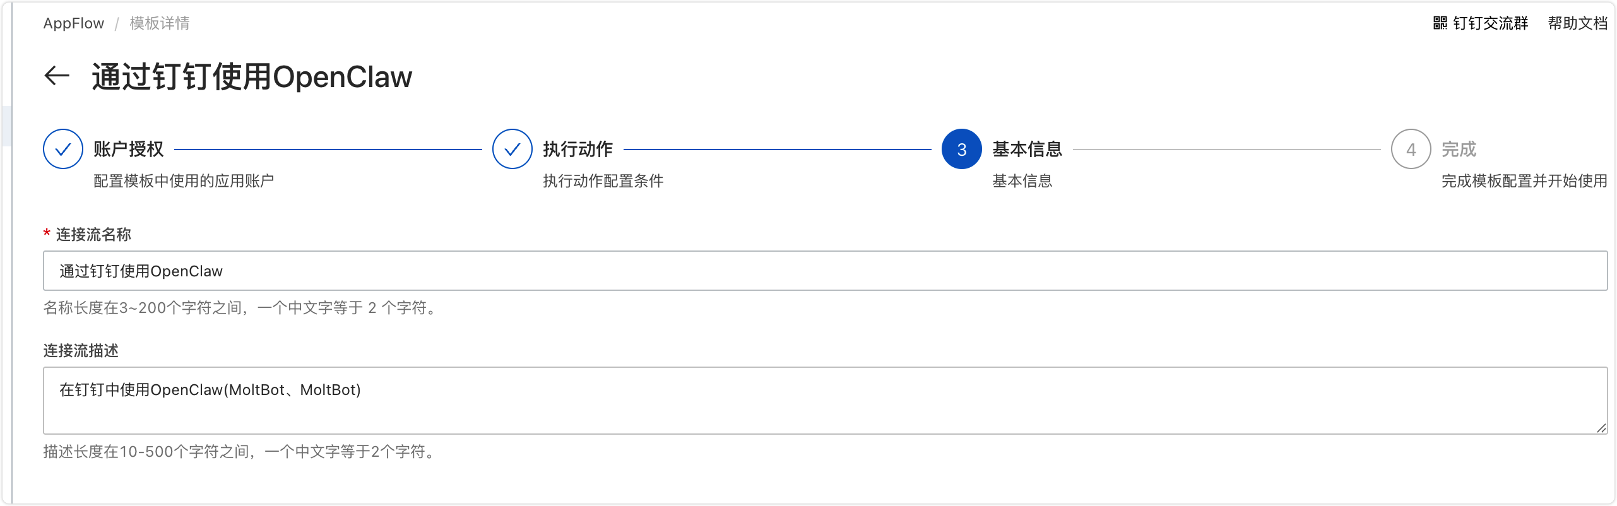
Task: Click the 连接流名称 field label
Action: pos(93,235)
